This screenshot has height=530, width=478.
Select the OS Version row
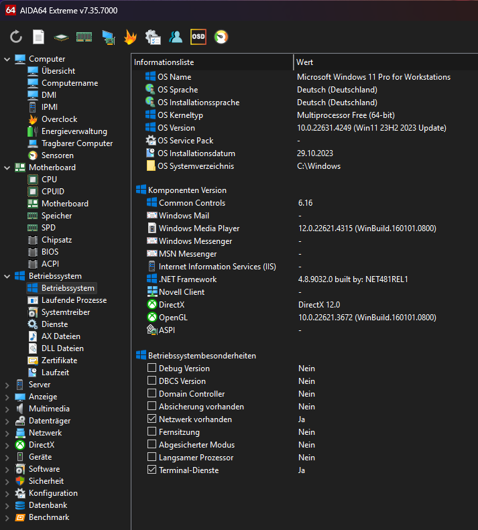(304, 128)
